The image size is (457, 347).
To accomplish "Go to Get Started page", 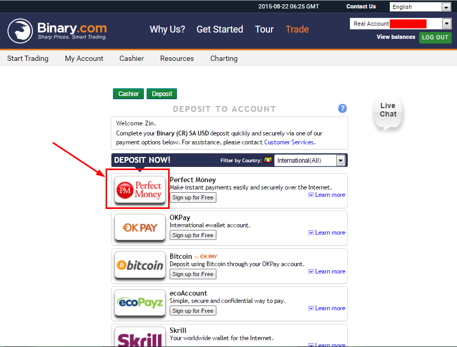I will tap(220, 29).
